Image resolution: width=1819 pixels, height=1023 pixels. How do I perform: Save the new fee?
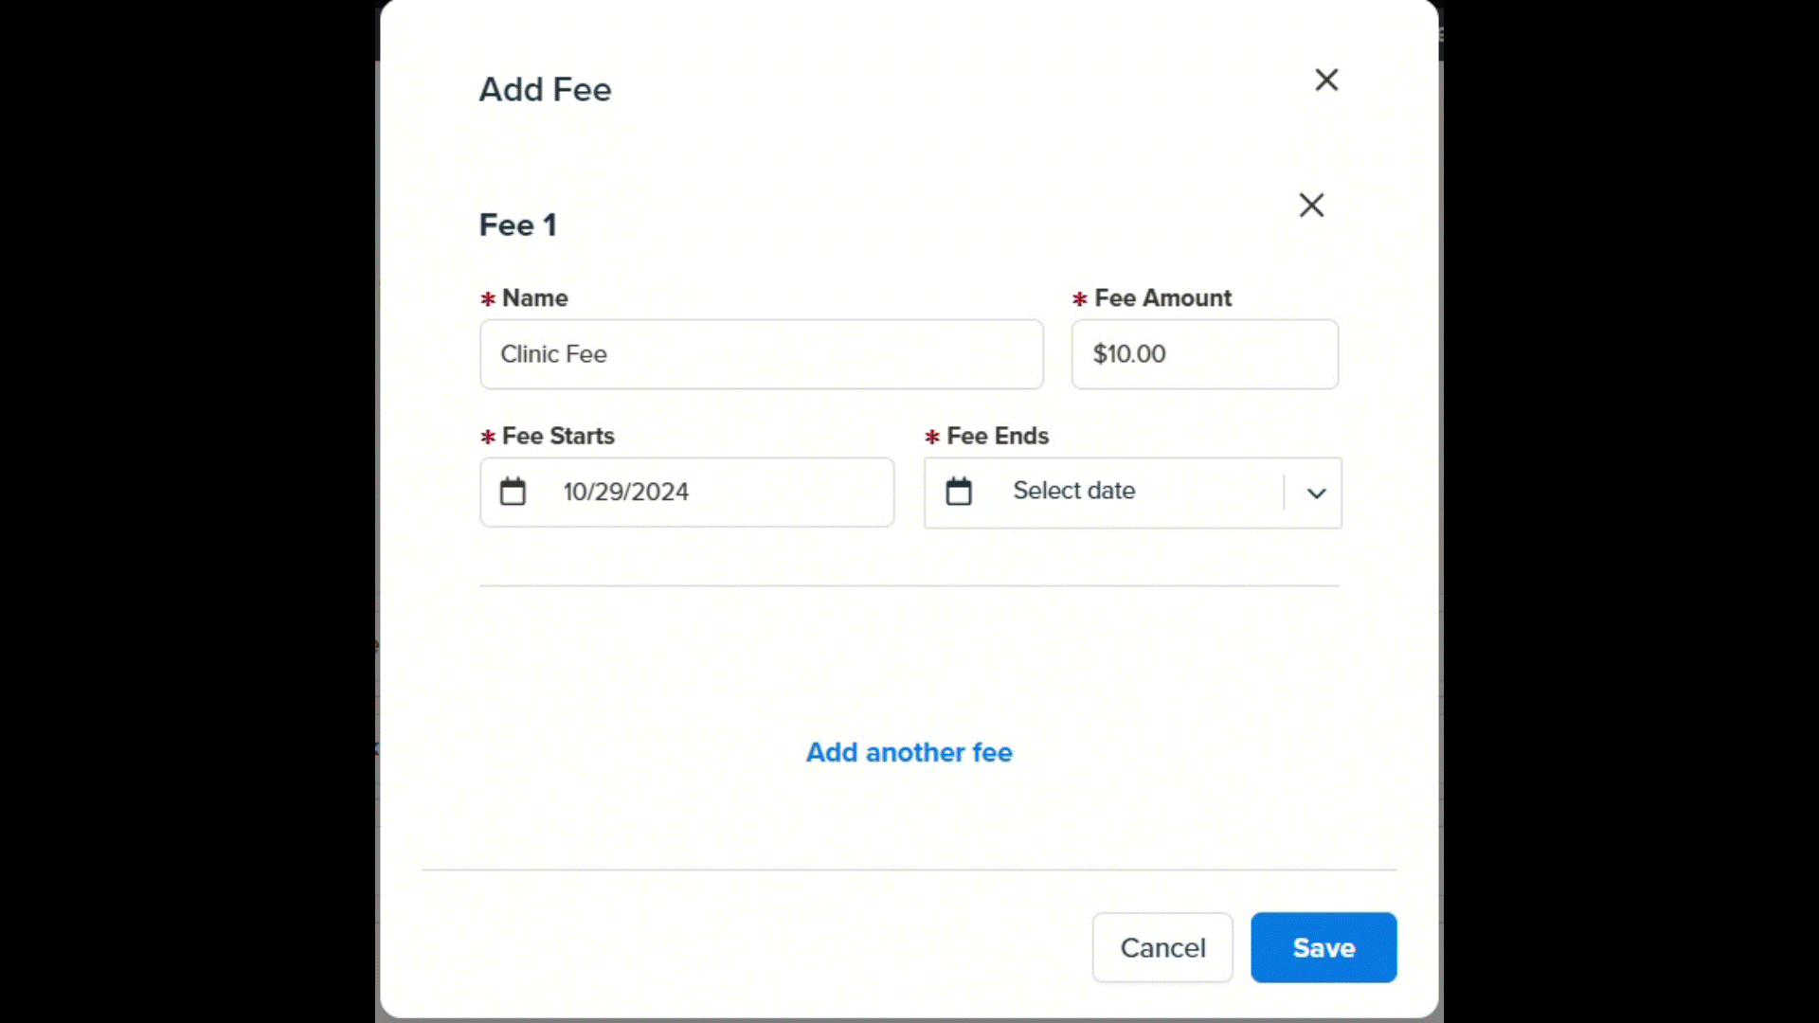pyautogui.click(x=1324, y=947)
